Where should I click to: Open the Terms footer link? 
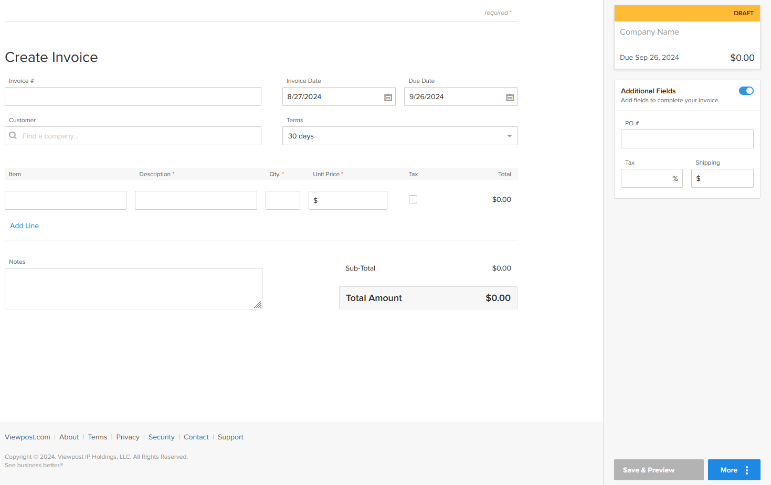pyautogui.click(x=98, y=437)
